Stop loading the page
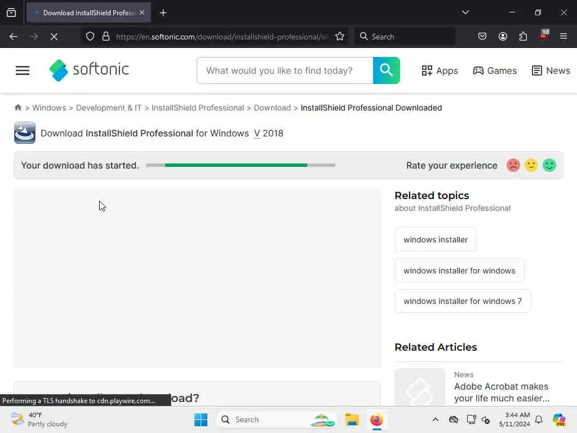 54,37
